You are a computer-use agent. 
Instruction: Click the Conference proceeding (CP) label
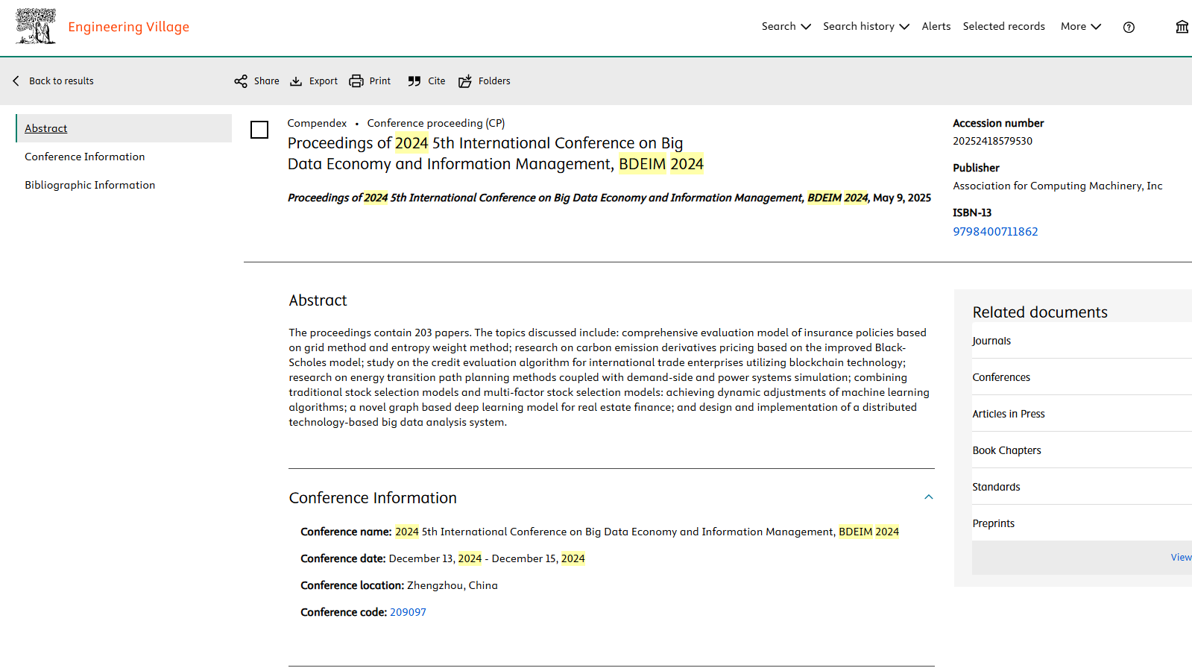(x=435, y=123)
